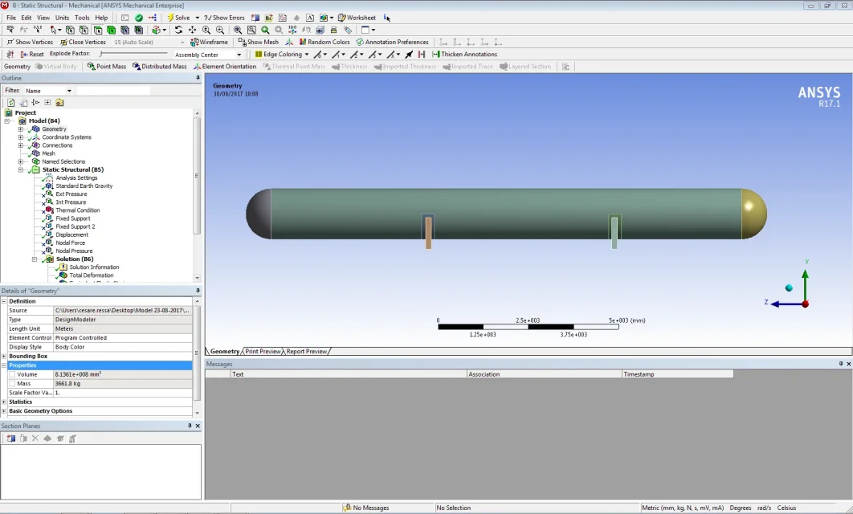The width and height of the screenshot is (853, 514).
Task: Select Total Deformation result
Action: point(92,275)
